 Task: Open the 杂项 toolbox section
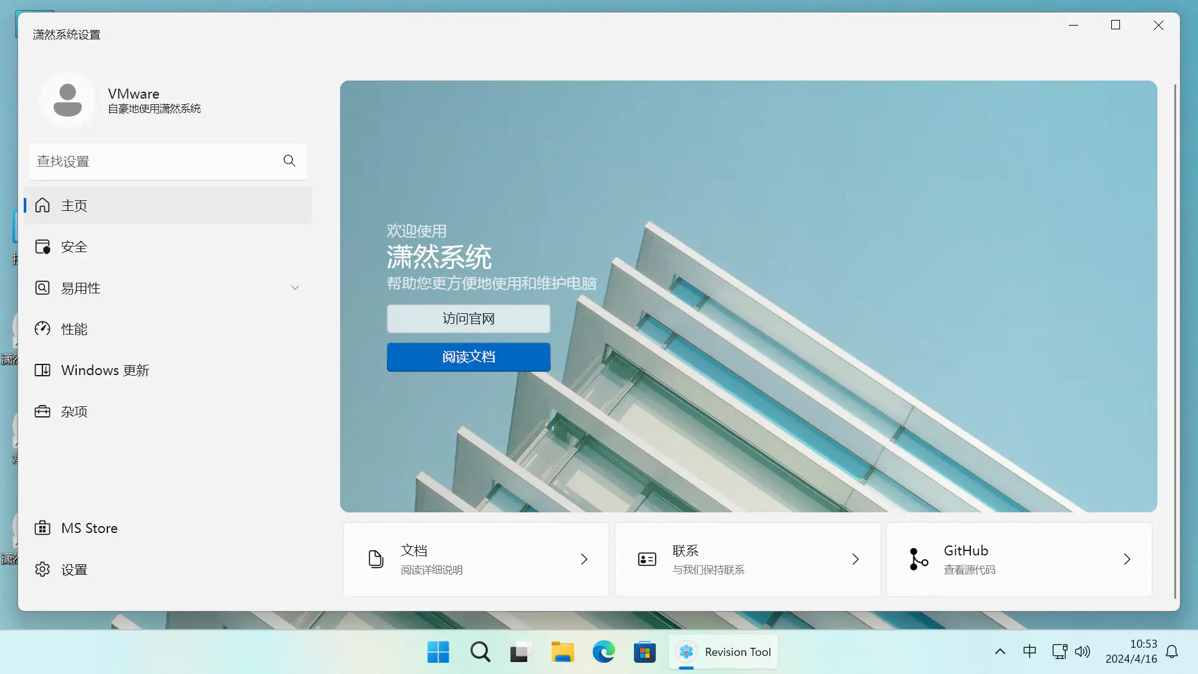point(74,412)
